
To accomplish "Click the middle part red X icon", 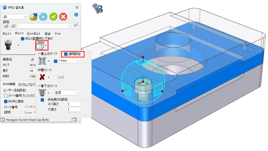I will [x=42, y=77].
